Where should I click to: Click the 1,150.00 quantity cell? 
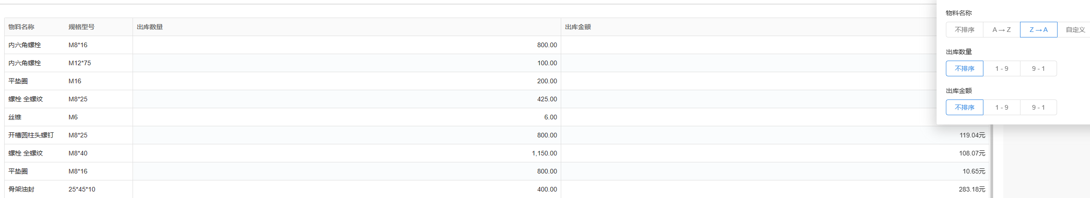[x=544, y=153]
